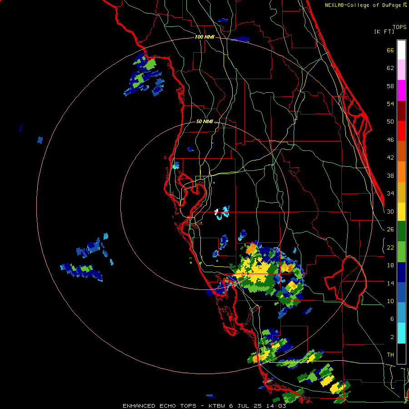Viewport: 409px width, 409px height.
Task: Click the 66 legend value
Action: (x=390, y=50)
